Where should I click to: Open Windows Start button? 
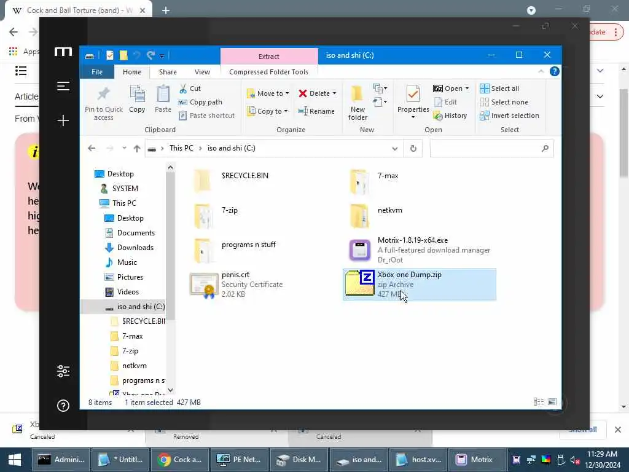pyautogui.click(x=15, y=460)
